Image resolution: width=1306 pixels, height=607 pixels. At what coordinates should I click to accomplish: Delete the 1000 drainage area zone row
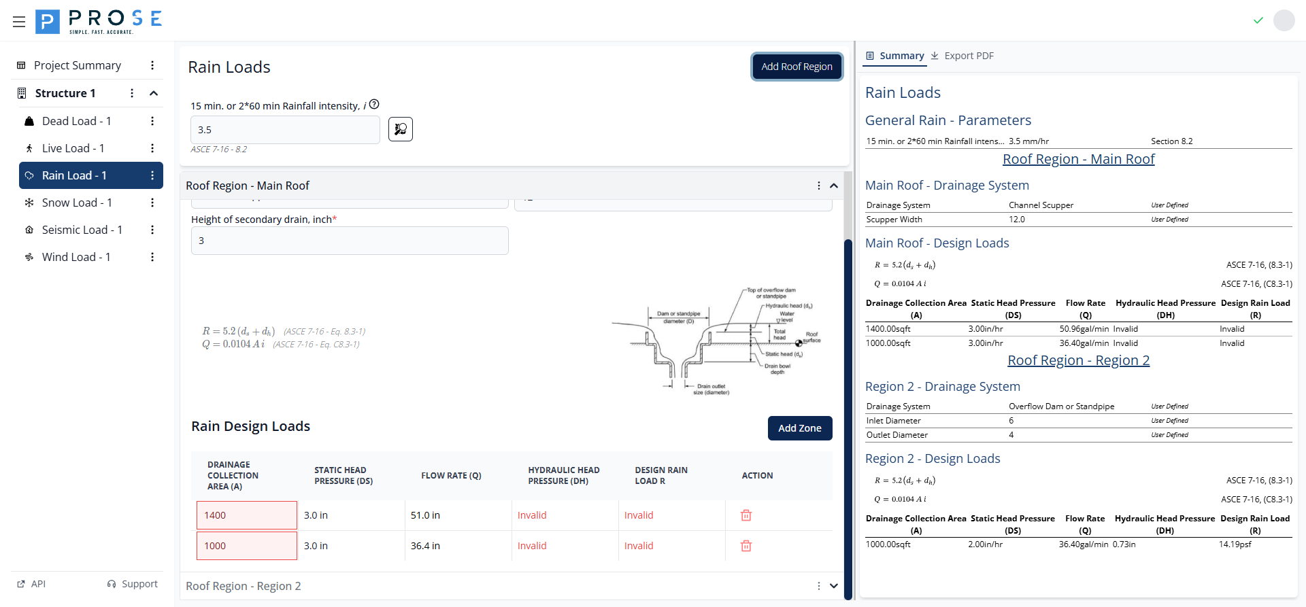(746, 546)
